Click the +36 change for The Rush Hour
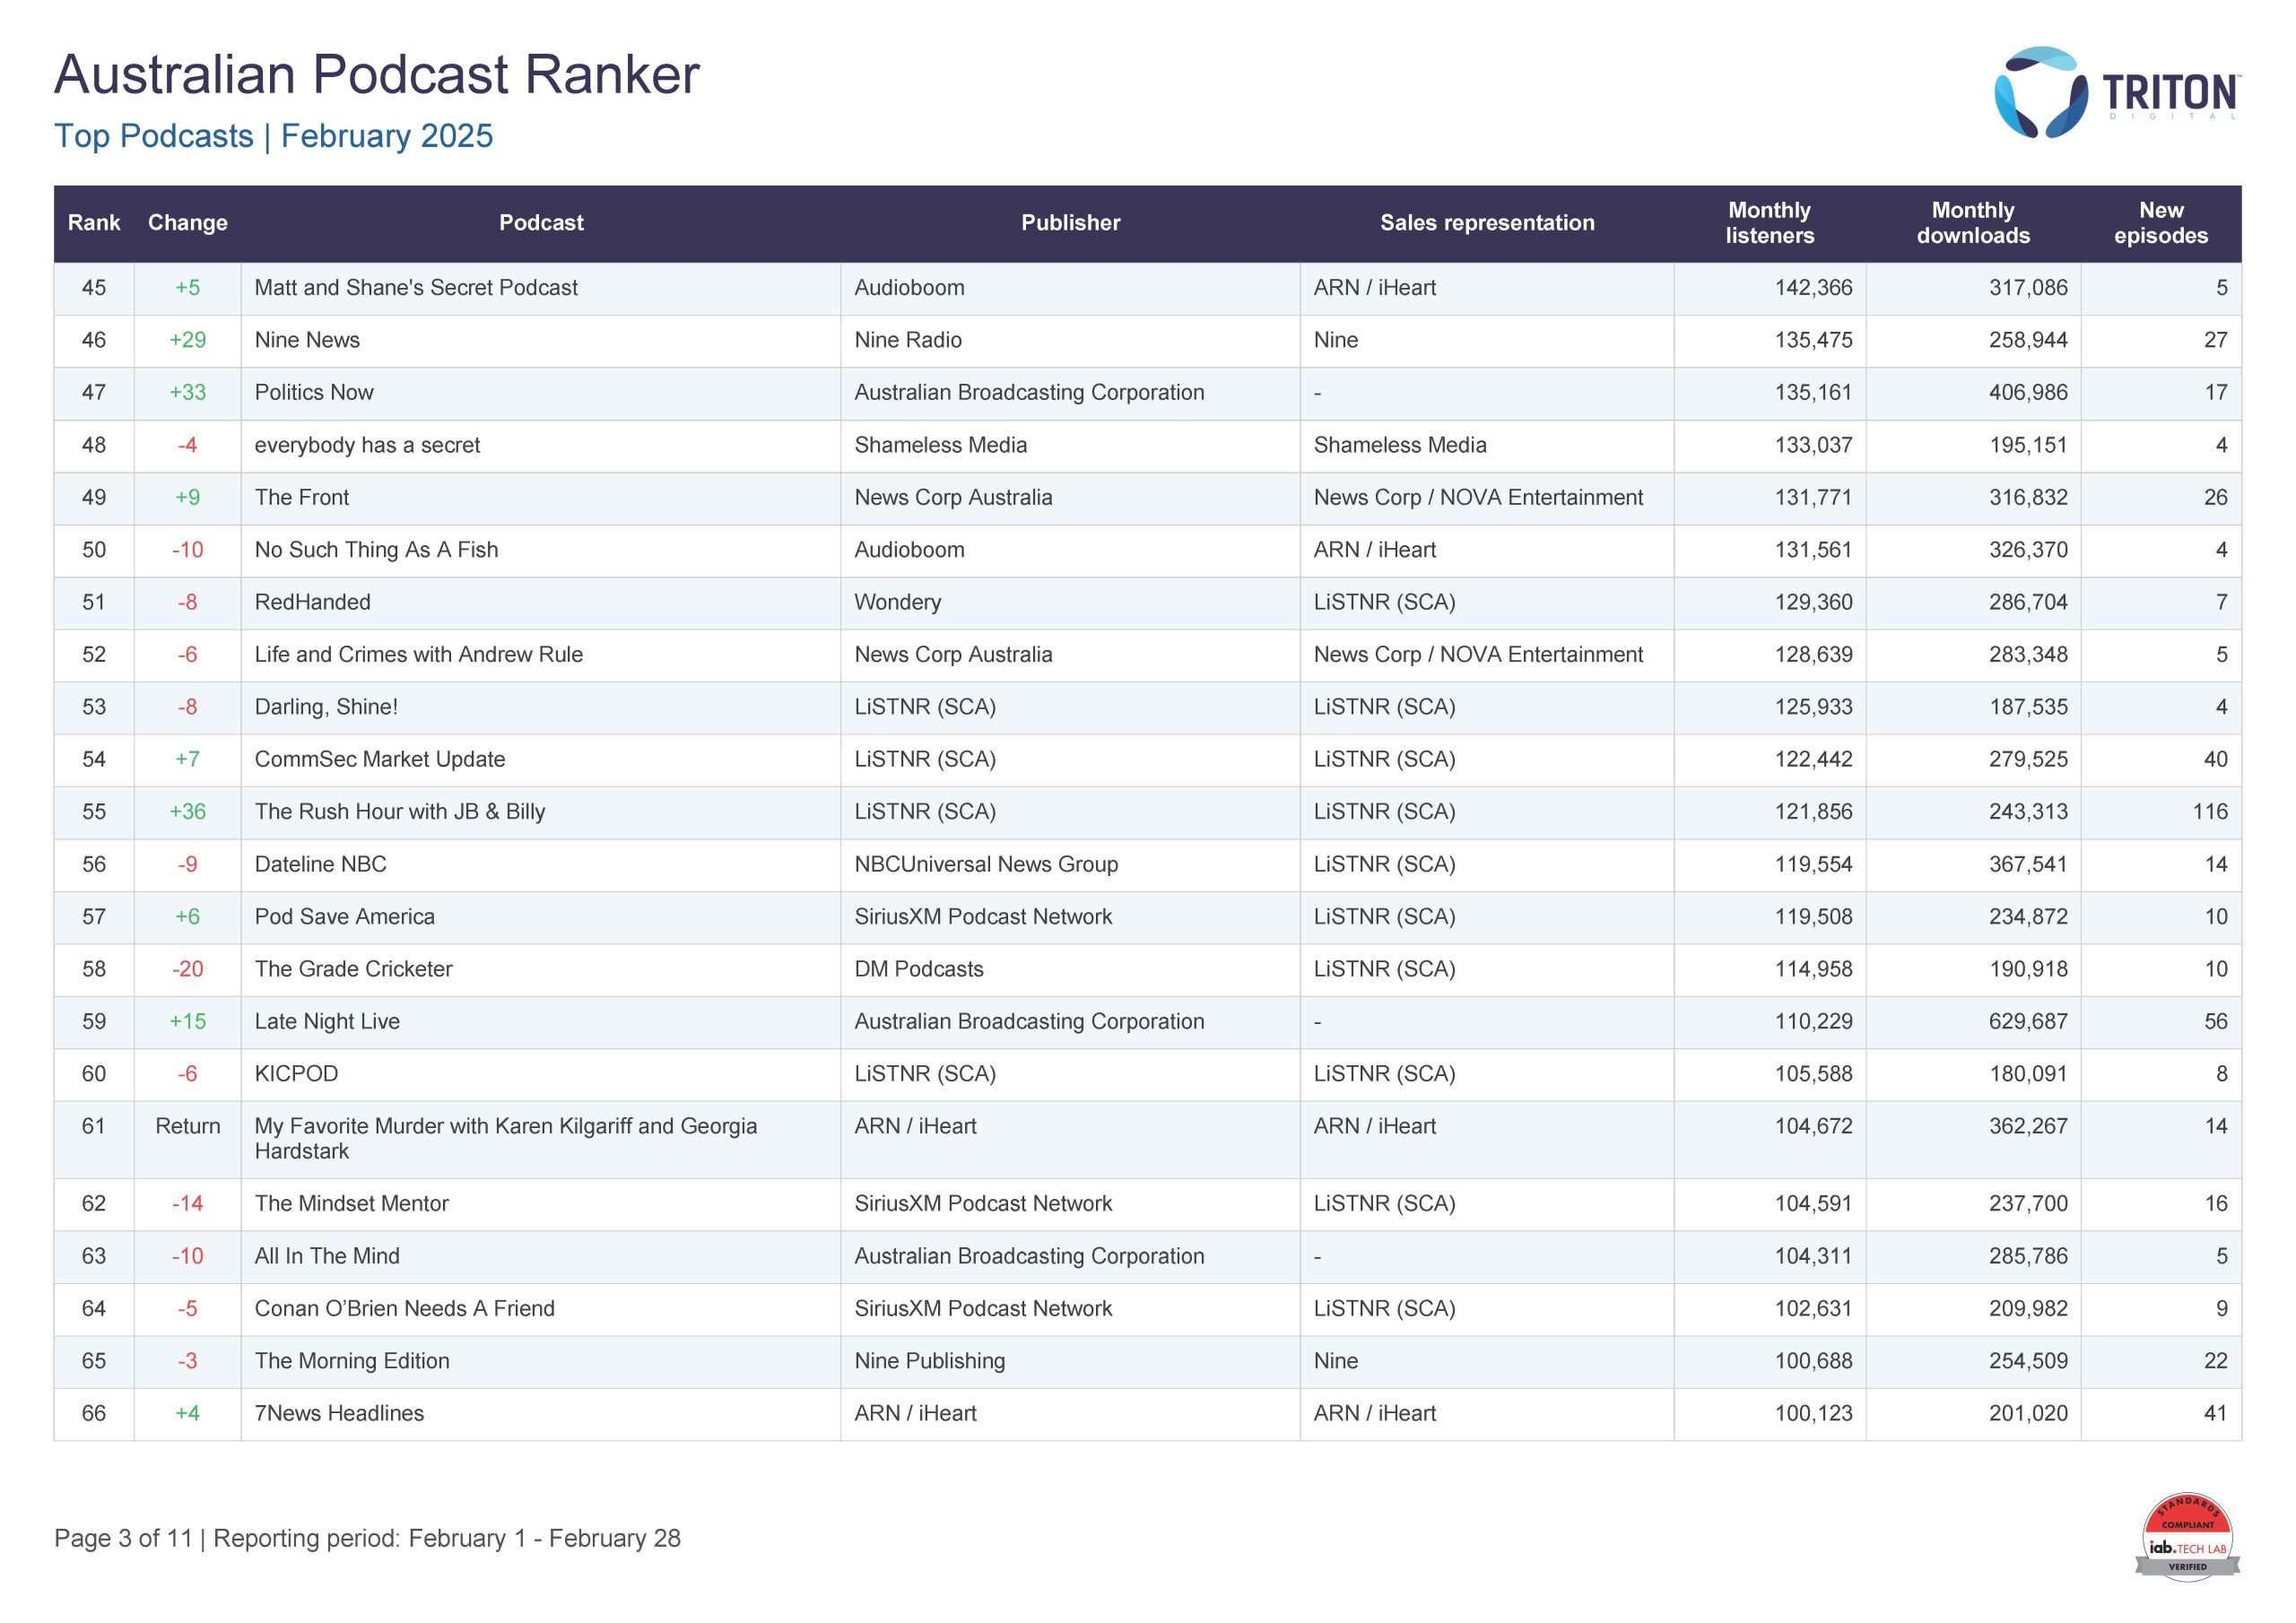 click(x=188, y=812)
